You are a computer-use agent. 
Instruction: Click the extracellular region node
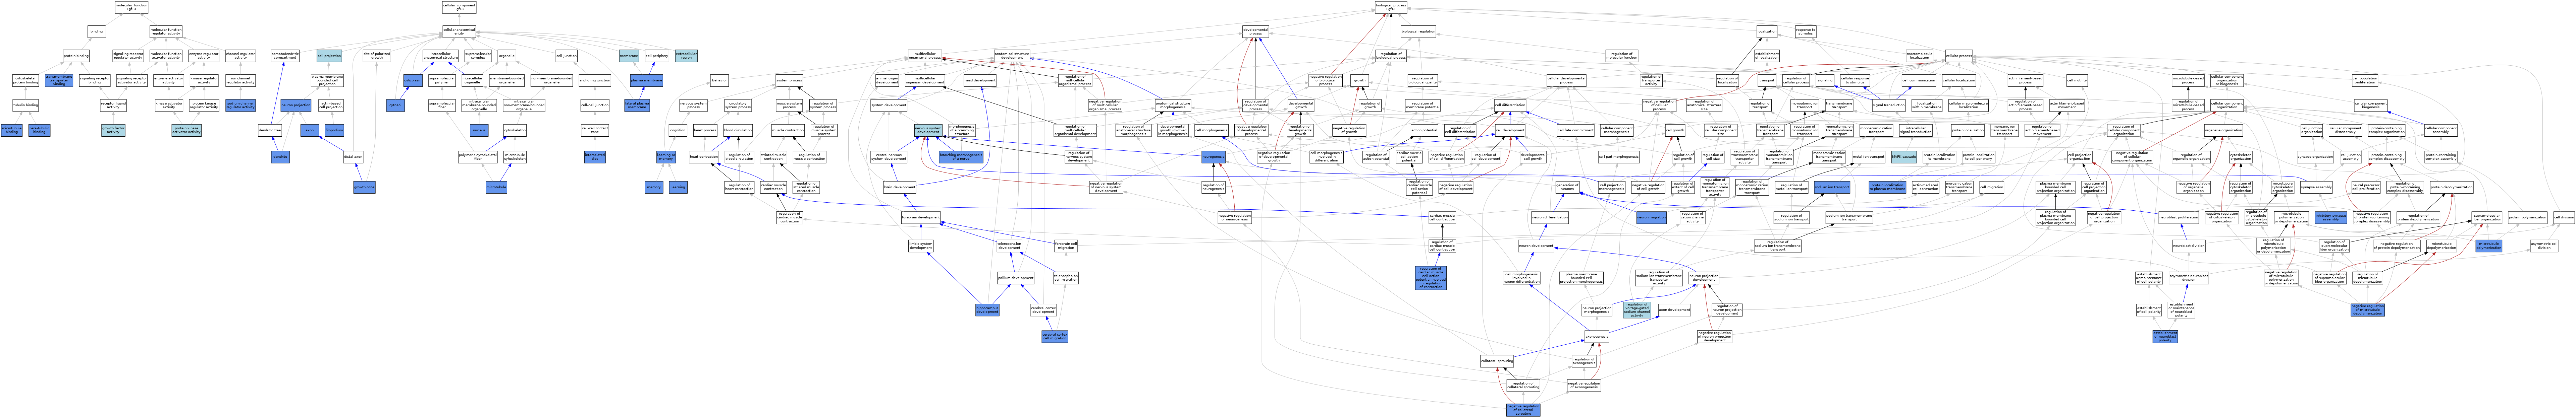686,56
